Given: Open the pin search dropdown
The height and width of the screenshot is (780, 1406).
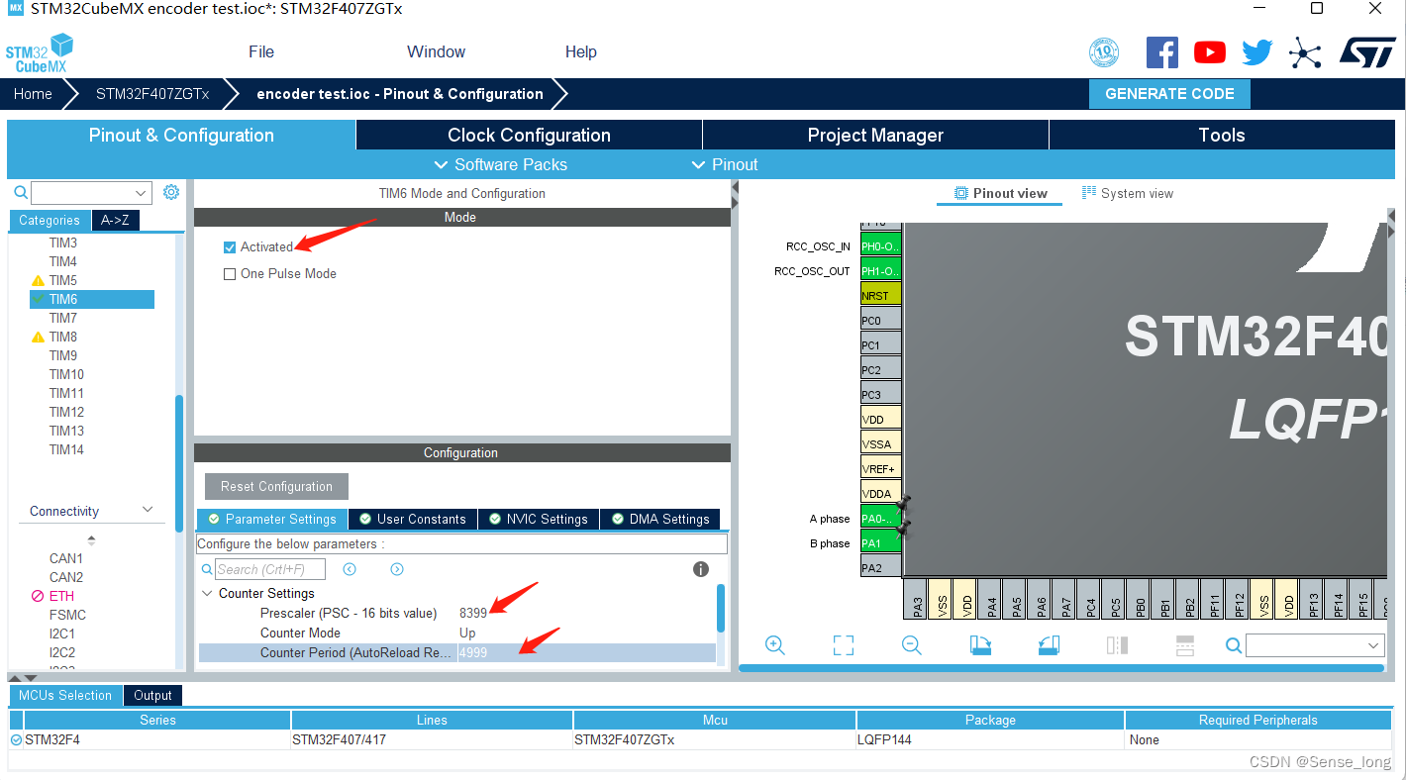Looking at the screenshot, I should click(1373, 645).
